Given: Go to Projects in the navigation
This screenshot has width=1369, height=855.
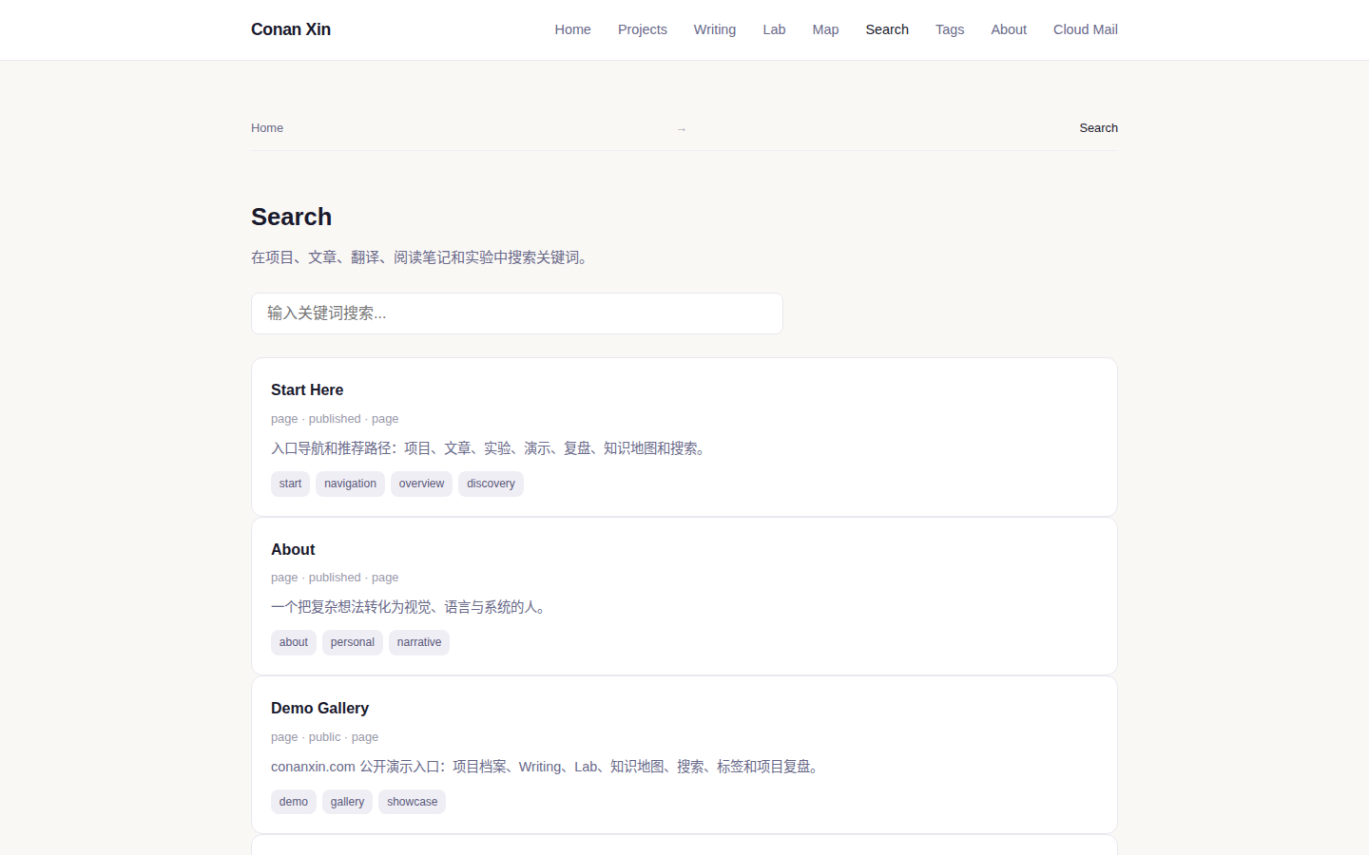Looking at the screenshot, I should (x=642, y=29).
